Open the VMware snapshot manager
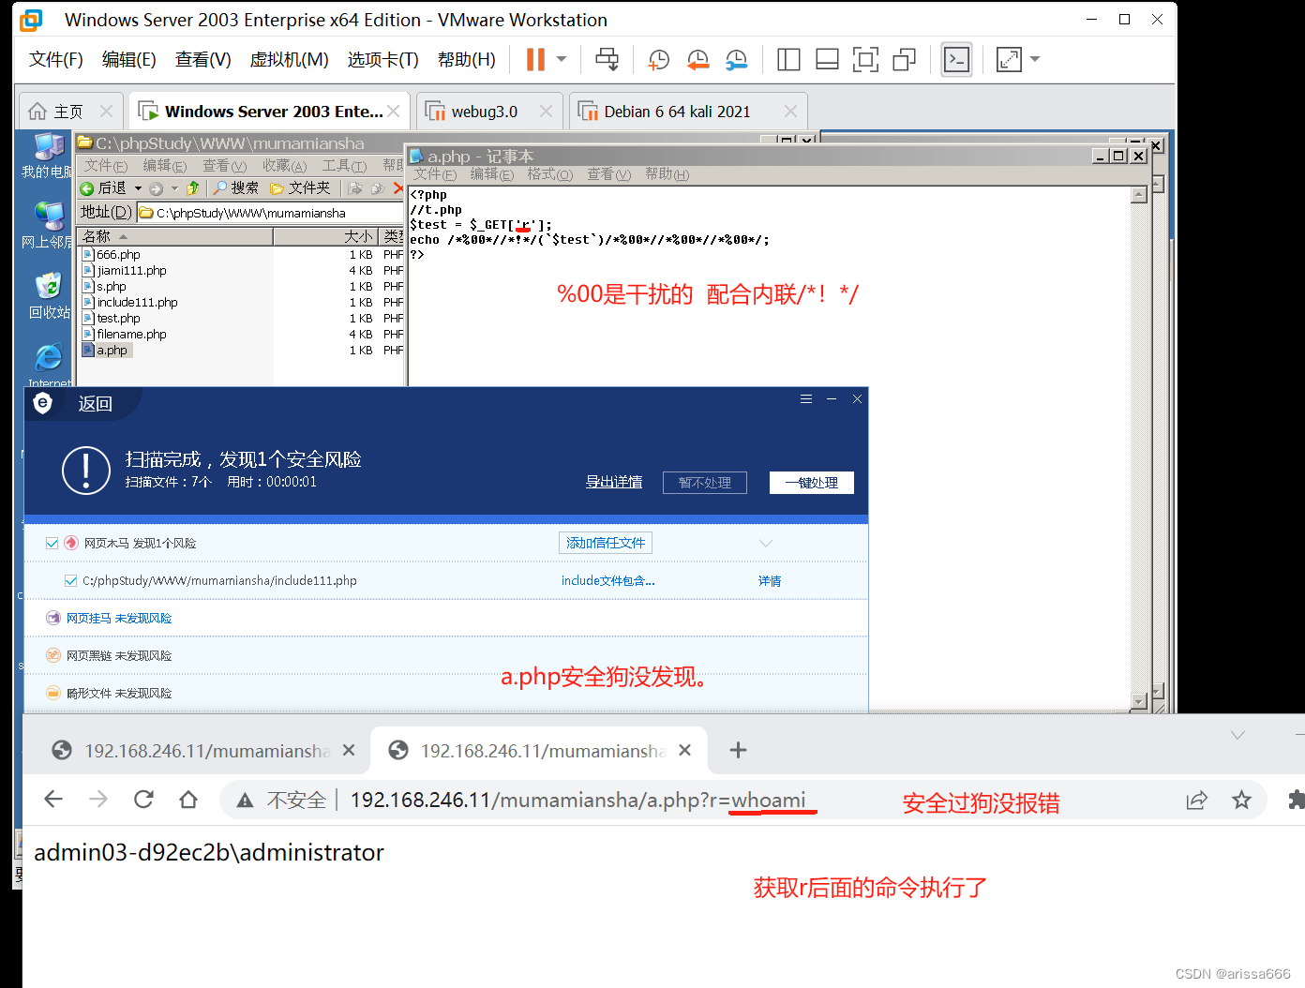1305x988 pixels. (x=737, y=60)
